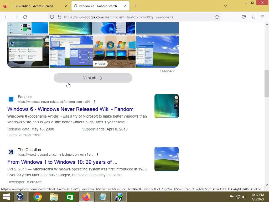
Task: Open the green aurora wallpaper image thumbnail
Action: [x=70, y=28]
